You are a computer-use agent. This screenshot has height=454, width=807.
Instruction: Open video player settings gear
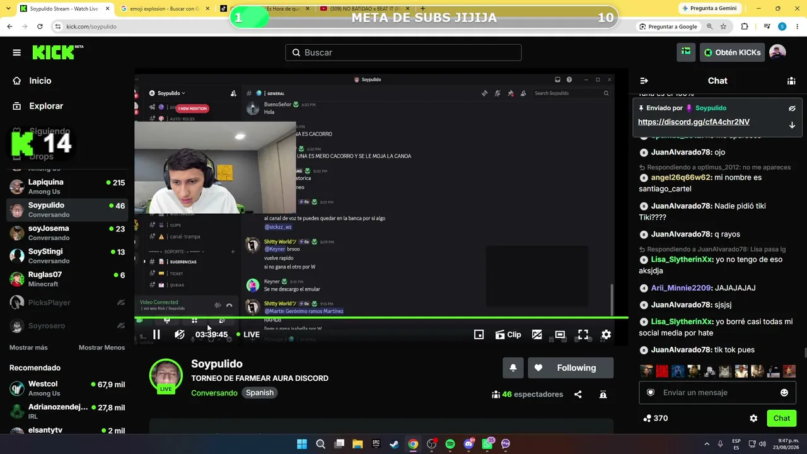point(606,334)
